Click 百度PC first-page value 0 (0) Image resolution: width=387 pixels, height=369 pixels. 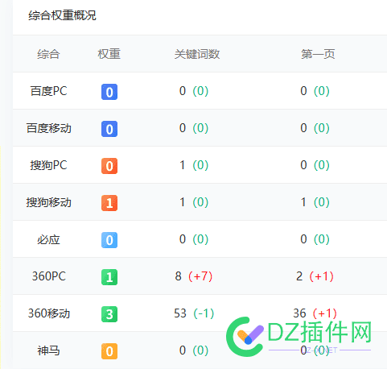(x=315, y=91)
